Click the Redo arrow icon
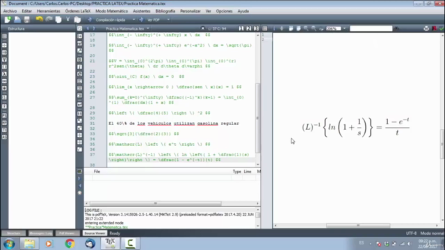The width and height of the screenshot is (445, 250). (49, 19)
